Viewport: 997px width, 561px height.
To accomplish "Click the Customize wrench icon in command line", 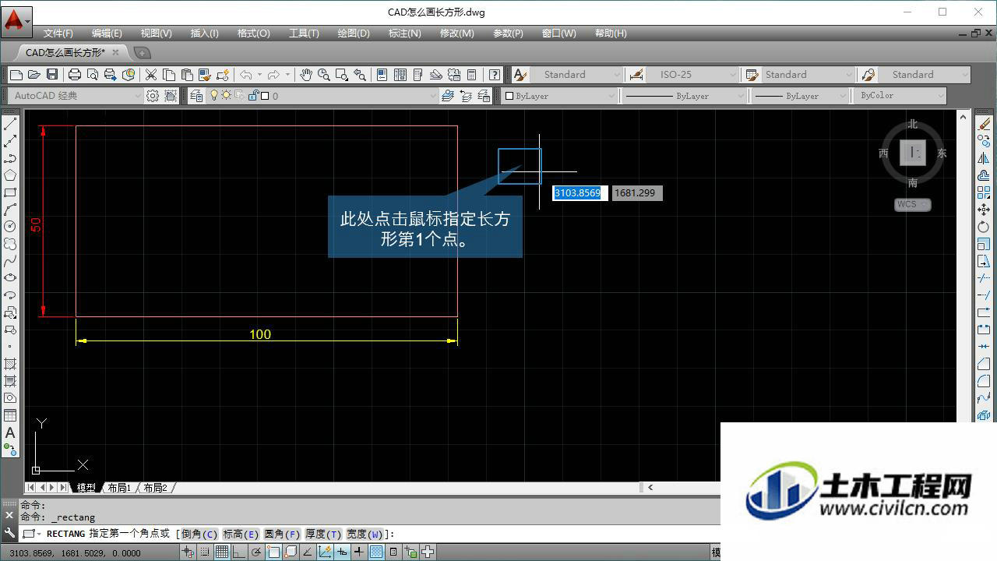I will pyautogui.click(x=9, y=534).
